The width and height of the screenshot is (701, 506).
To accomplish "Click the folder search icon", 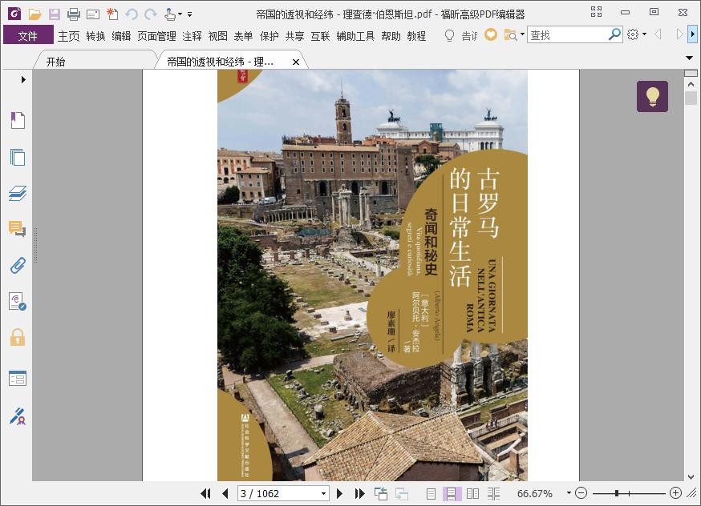I will (x=511, y=34).
